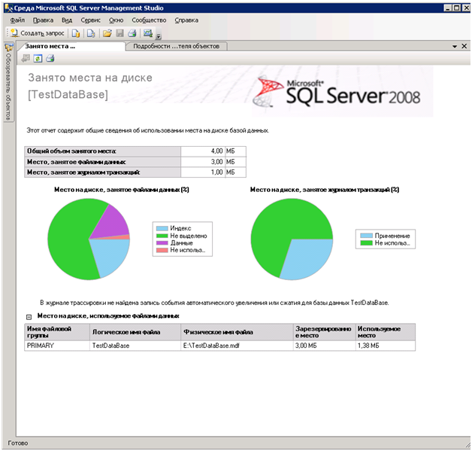Viewport: 472px width, 451px height.
Task: Open toolbar options dropdown arrow
Action: [x=159, y=37]
